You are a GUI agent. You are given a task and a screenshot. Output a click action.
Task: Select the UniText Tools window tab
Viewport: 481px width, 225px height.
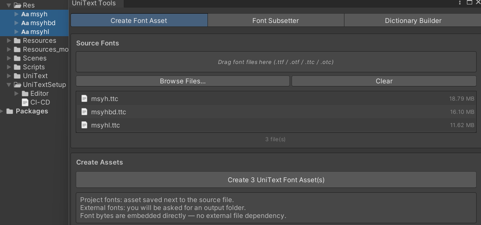pos(94,3)
